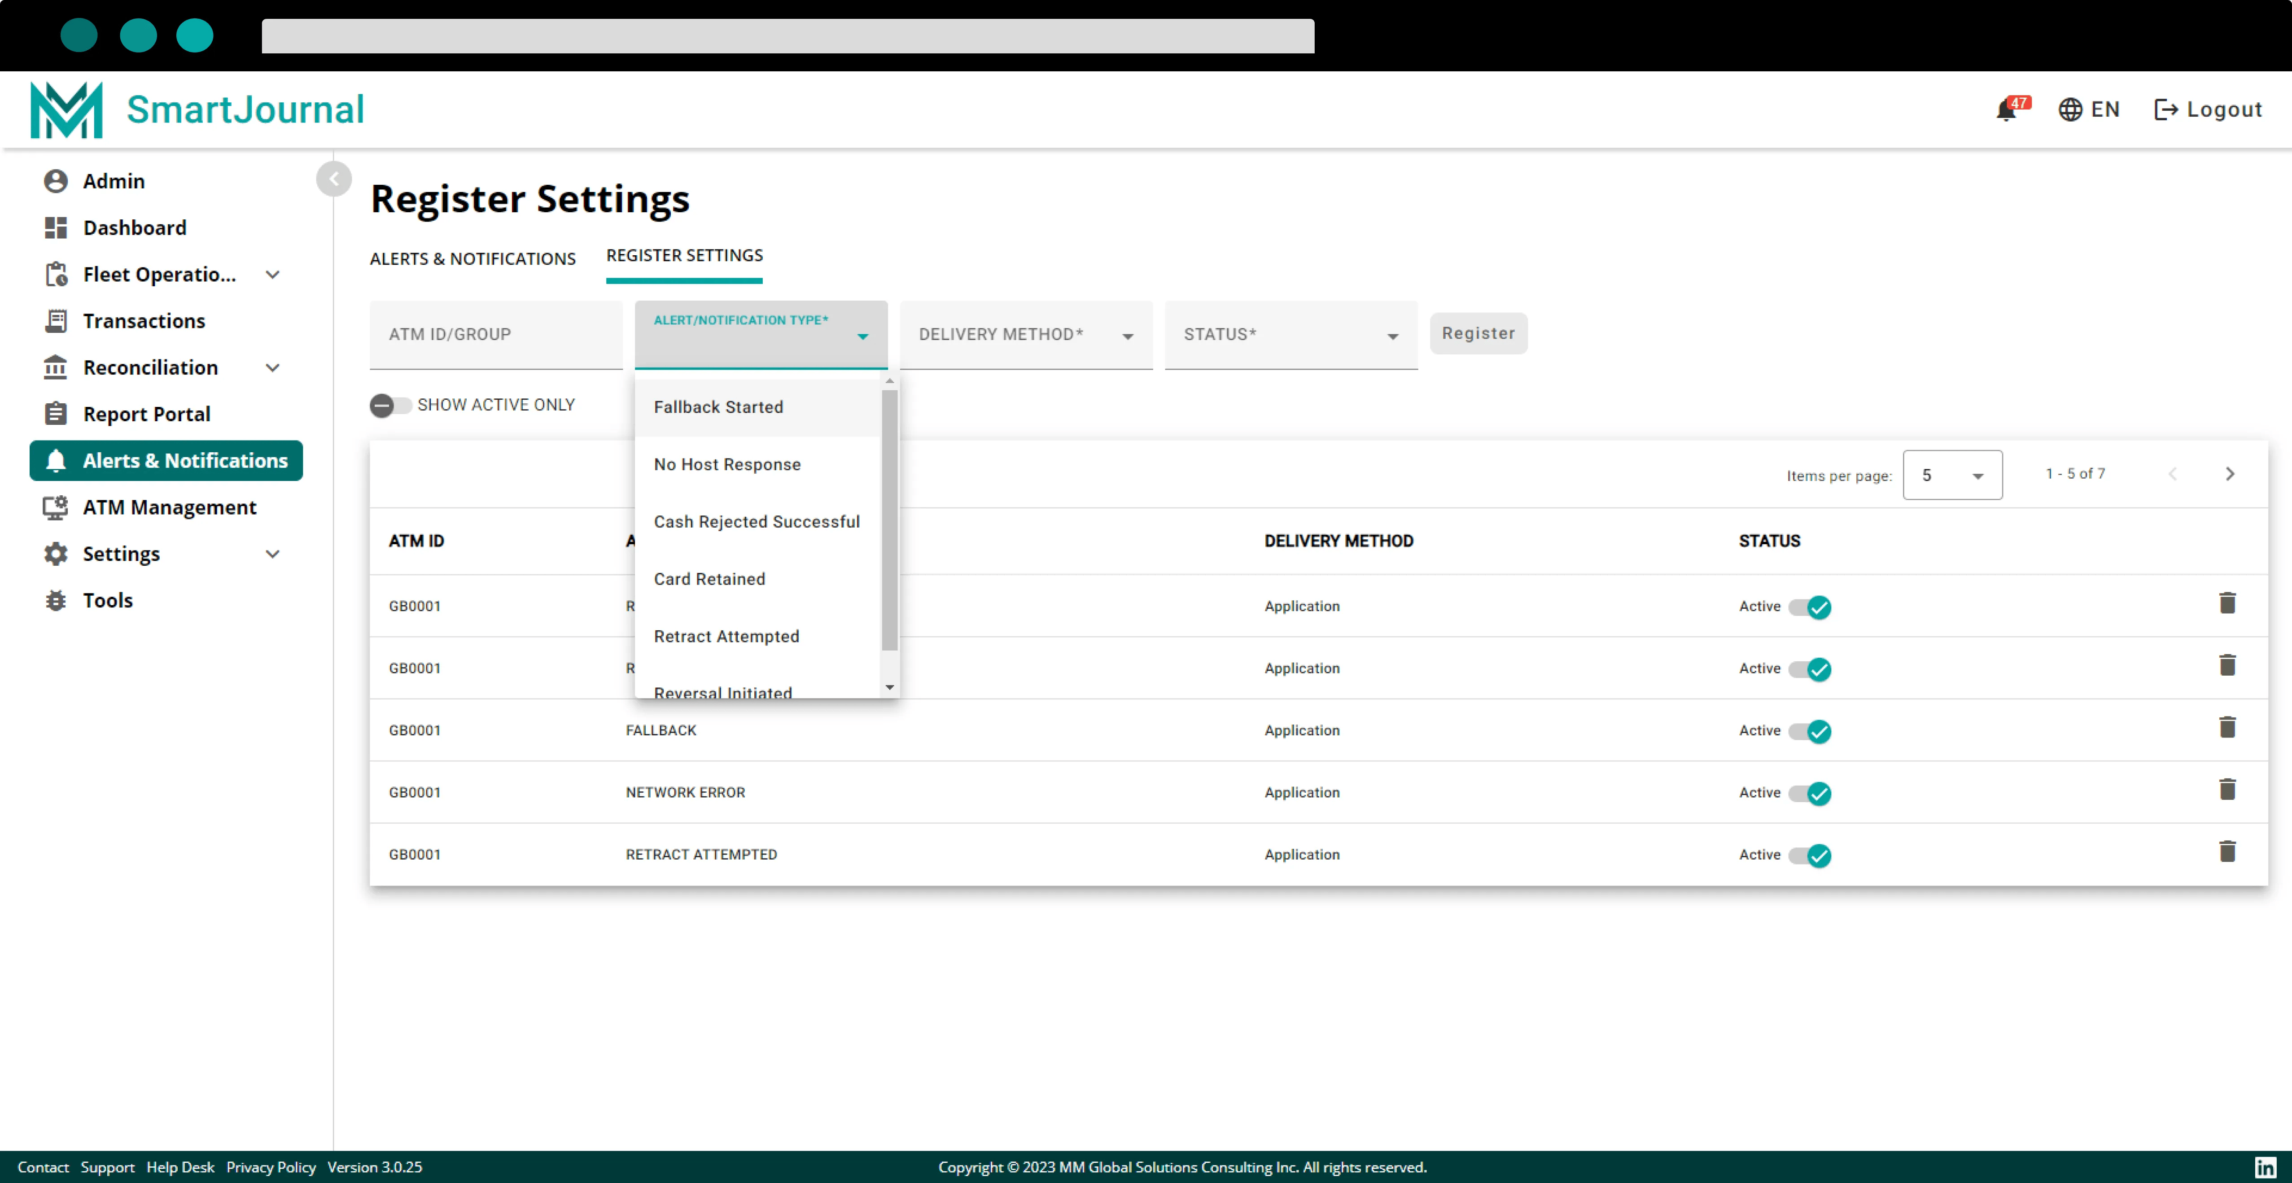Open the LinkedIn link in footer
Screen dimensions: 2292x1183
(x=2266, y=1167)
